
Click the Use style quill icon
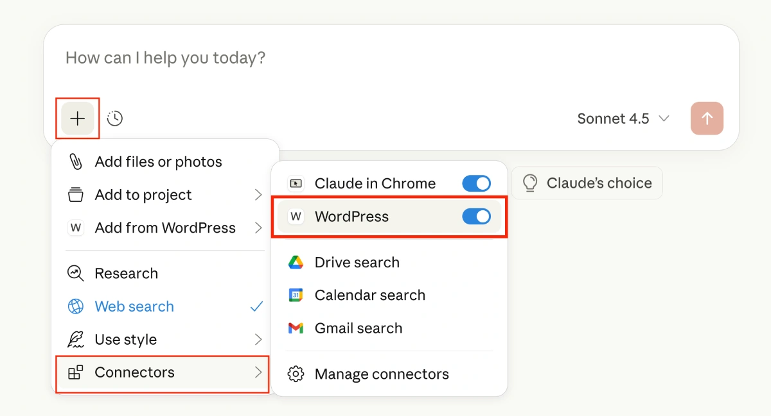click(76, 339)
